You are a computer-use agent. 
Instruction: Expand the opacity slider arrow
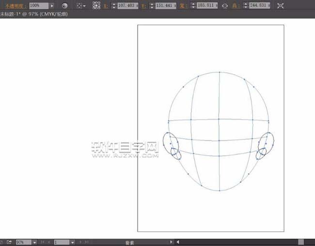(52, 5)
